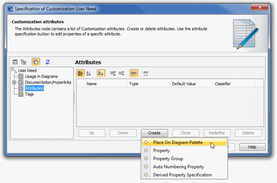Click the Delete button
The image size is (277, 183).
(x=248, y=133)
